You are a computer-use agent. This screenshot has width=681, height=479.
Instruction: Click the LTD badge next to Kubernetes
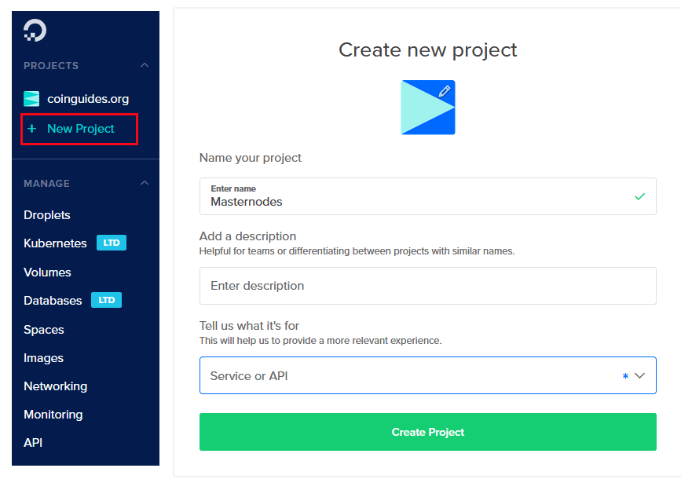click(111, 243)
